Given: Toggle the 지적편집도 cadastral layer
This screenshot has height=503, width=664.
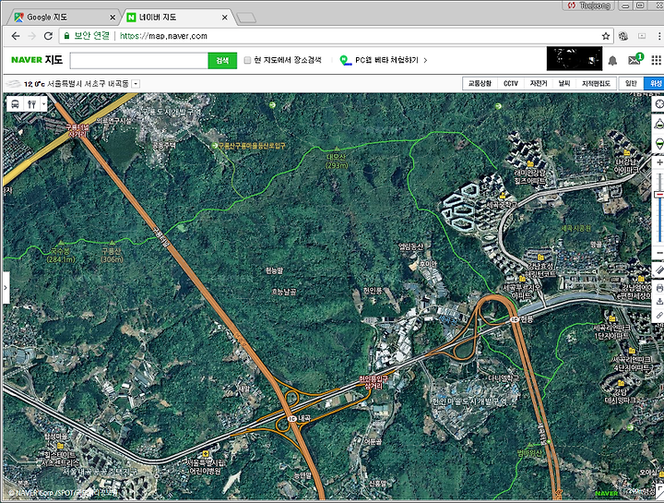Looking at the screenshot, I should [x=596, y=83].
